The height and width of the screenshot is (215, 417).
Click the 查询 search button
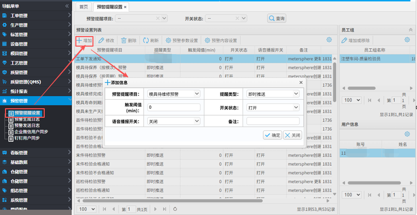(276, 19)
